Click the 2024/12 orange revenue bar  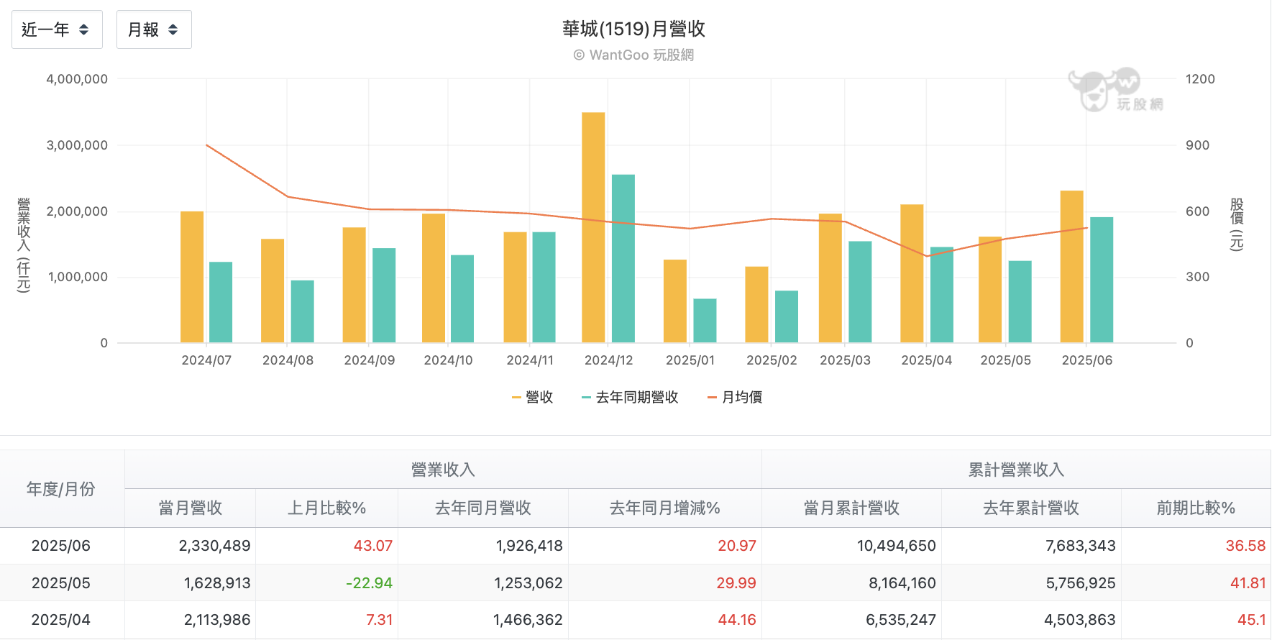point(593,227)
